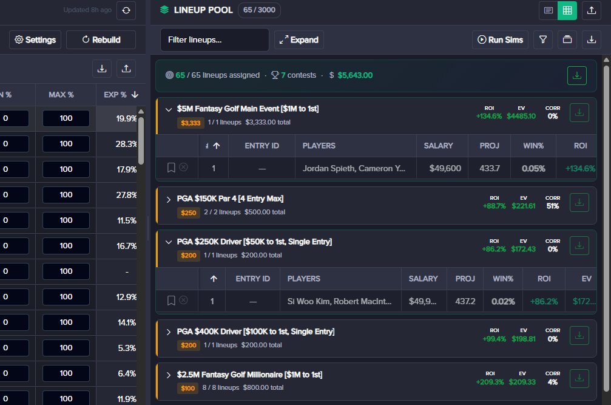This screenshot has height=405, width=611.
Task: Collapse the PGA $250K Driver contest
Action: coord(169,242)
